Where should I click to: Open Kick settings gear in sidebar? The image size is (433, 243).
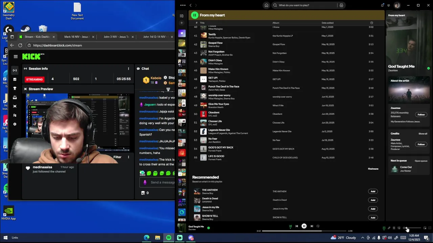tap(15, 124)
